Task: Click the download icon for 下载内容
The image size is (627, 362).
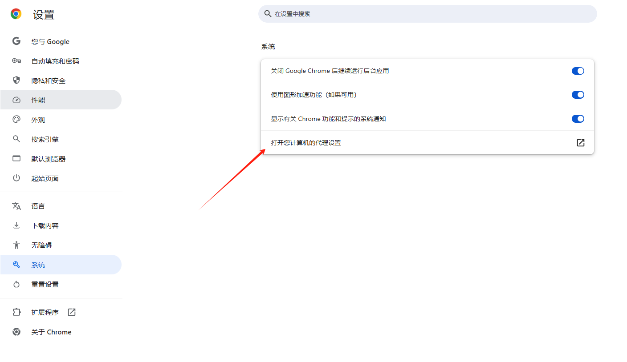Action: coord(16,225)
